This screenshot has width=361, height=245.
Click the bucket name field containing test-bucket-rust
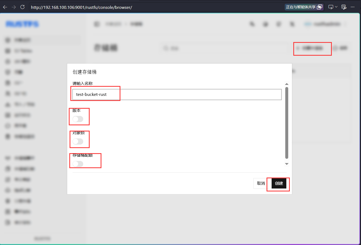point(177,95)
